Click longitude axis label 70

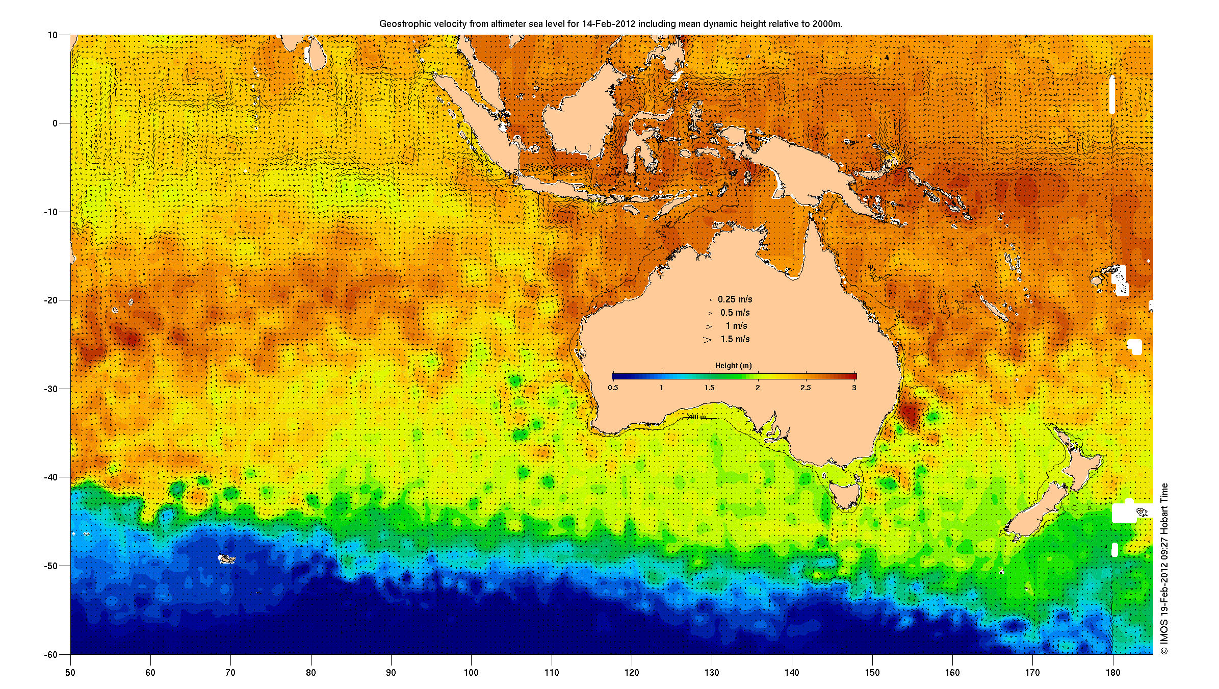230,673
